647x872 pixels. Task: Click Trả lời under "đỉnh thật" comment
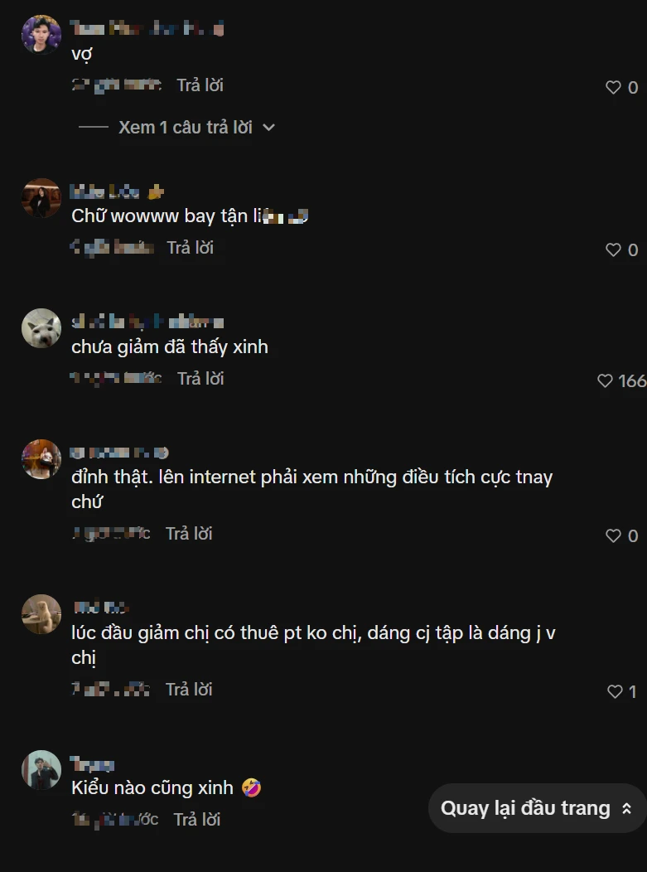click(x=189, y=533)
